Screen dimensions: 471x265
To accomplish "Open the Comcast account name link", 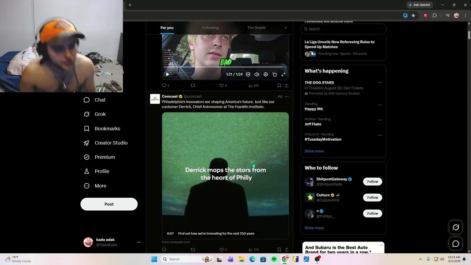I will (x=170, y=96).
